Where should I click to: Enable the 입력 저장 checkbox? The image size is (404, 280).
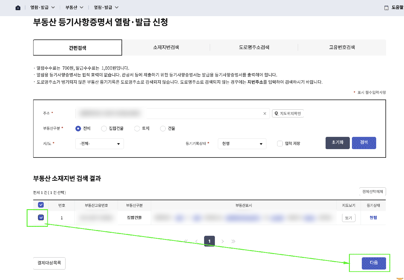tap(280, 143)
